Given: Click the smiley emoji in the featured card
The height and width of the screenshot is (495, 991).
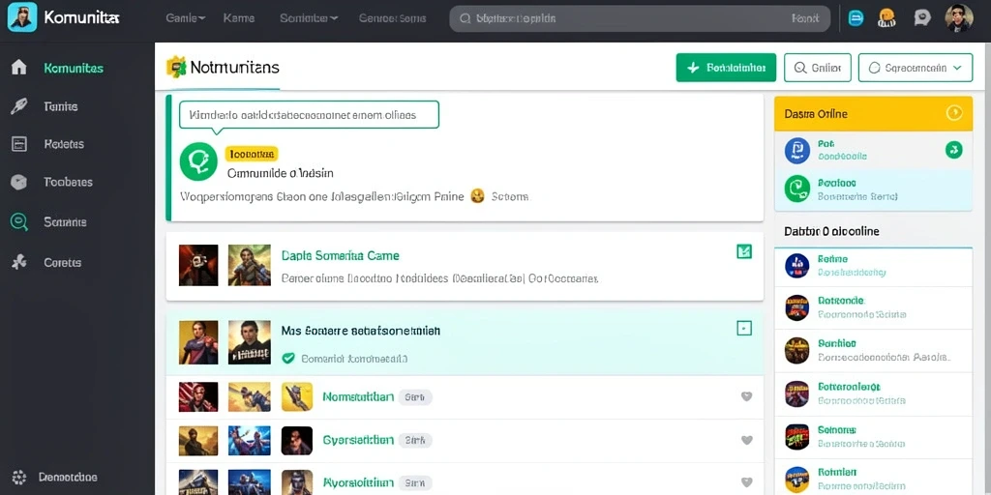Looking at the screenshot, I should (x=478, y=196).
